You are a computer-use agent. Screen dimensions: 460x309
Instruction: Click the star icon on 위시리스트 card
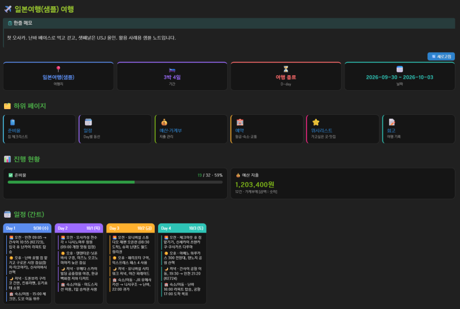pos(316,122)
